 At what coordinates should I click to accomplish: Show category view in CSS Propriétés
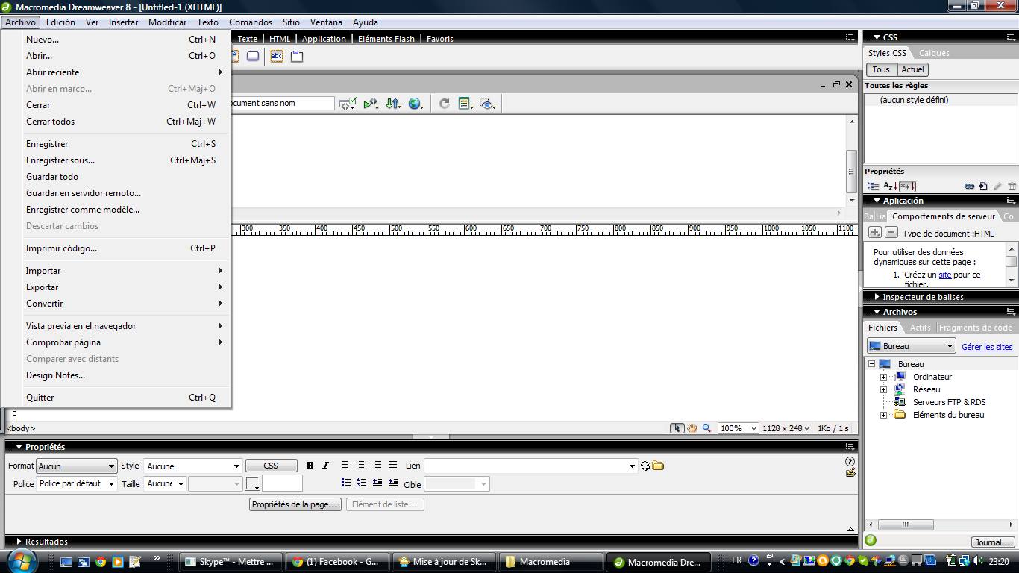click(x=873, y=187)
